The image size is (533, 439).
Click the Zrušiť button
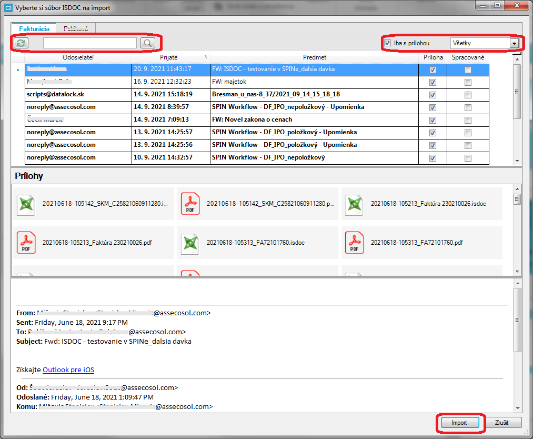[x=502, y=423]
